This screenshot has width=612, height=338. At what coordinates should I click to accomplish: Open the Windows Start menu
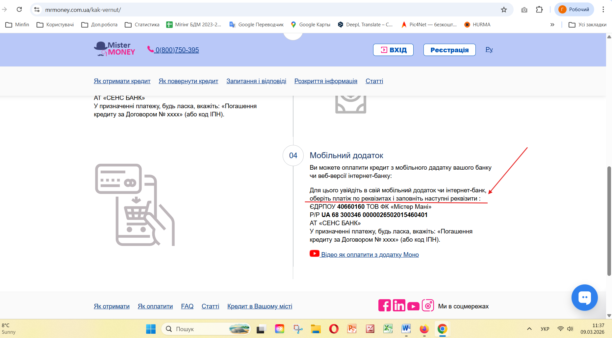click(151, 329)
